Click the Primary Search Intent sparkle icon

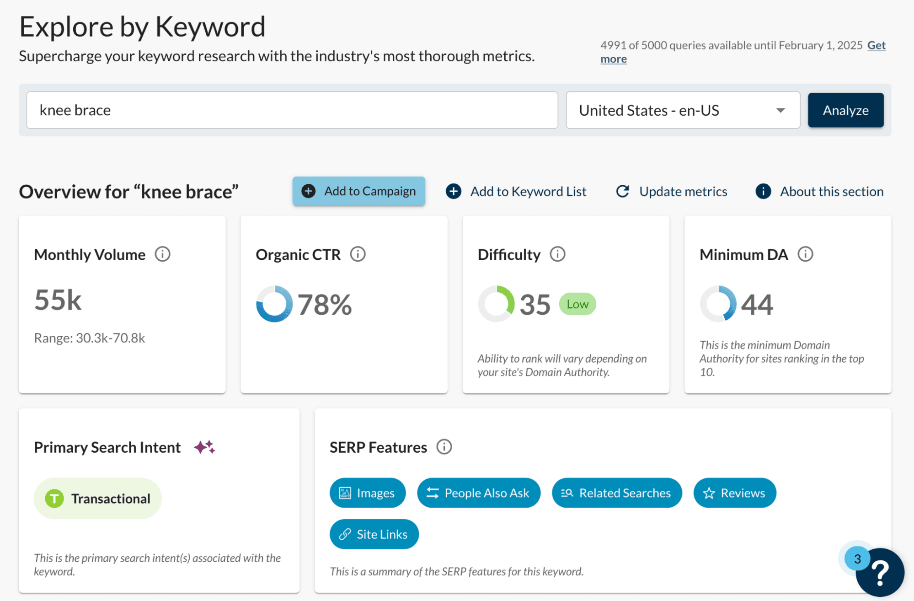coord(204,447)
